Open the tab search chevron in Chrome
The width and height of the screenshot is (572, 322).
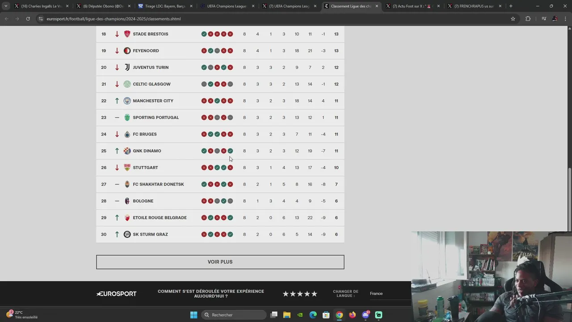click(x=6, y=6)
